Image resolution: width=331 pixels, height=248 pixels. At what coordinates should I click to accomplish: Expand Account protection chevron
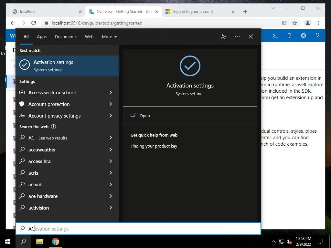coord(111,104)
